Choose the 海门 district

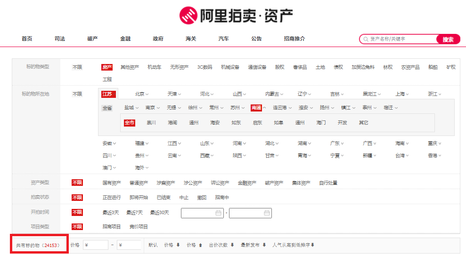pos(321,123)
